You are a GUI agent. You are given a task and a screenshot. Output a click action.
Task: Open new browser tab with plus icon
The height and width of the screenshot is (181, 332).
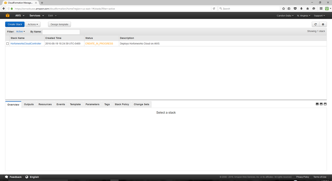[42, 3]
